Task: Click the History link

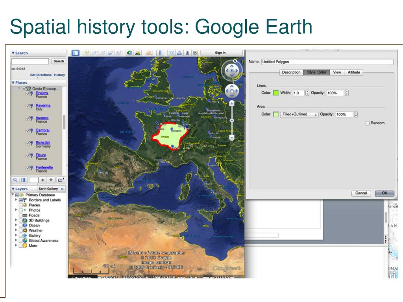Action: tap(59, 75)
